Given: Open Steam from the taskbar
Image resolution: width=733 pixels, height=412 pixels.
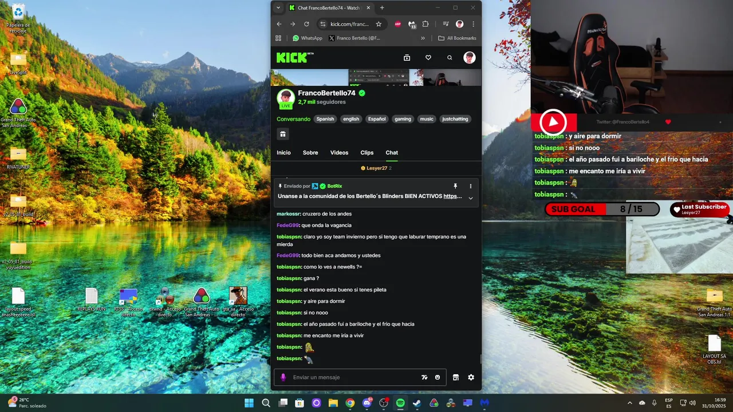Looking at the screenshot, I should [417, 403].
